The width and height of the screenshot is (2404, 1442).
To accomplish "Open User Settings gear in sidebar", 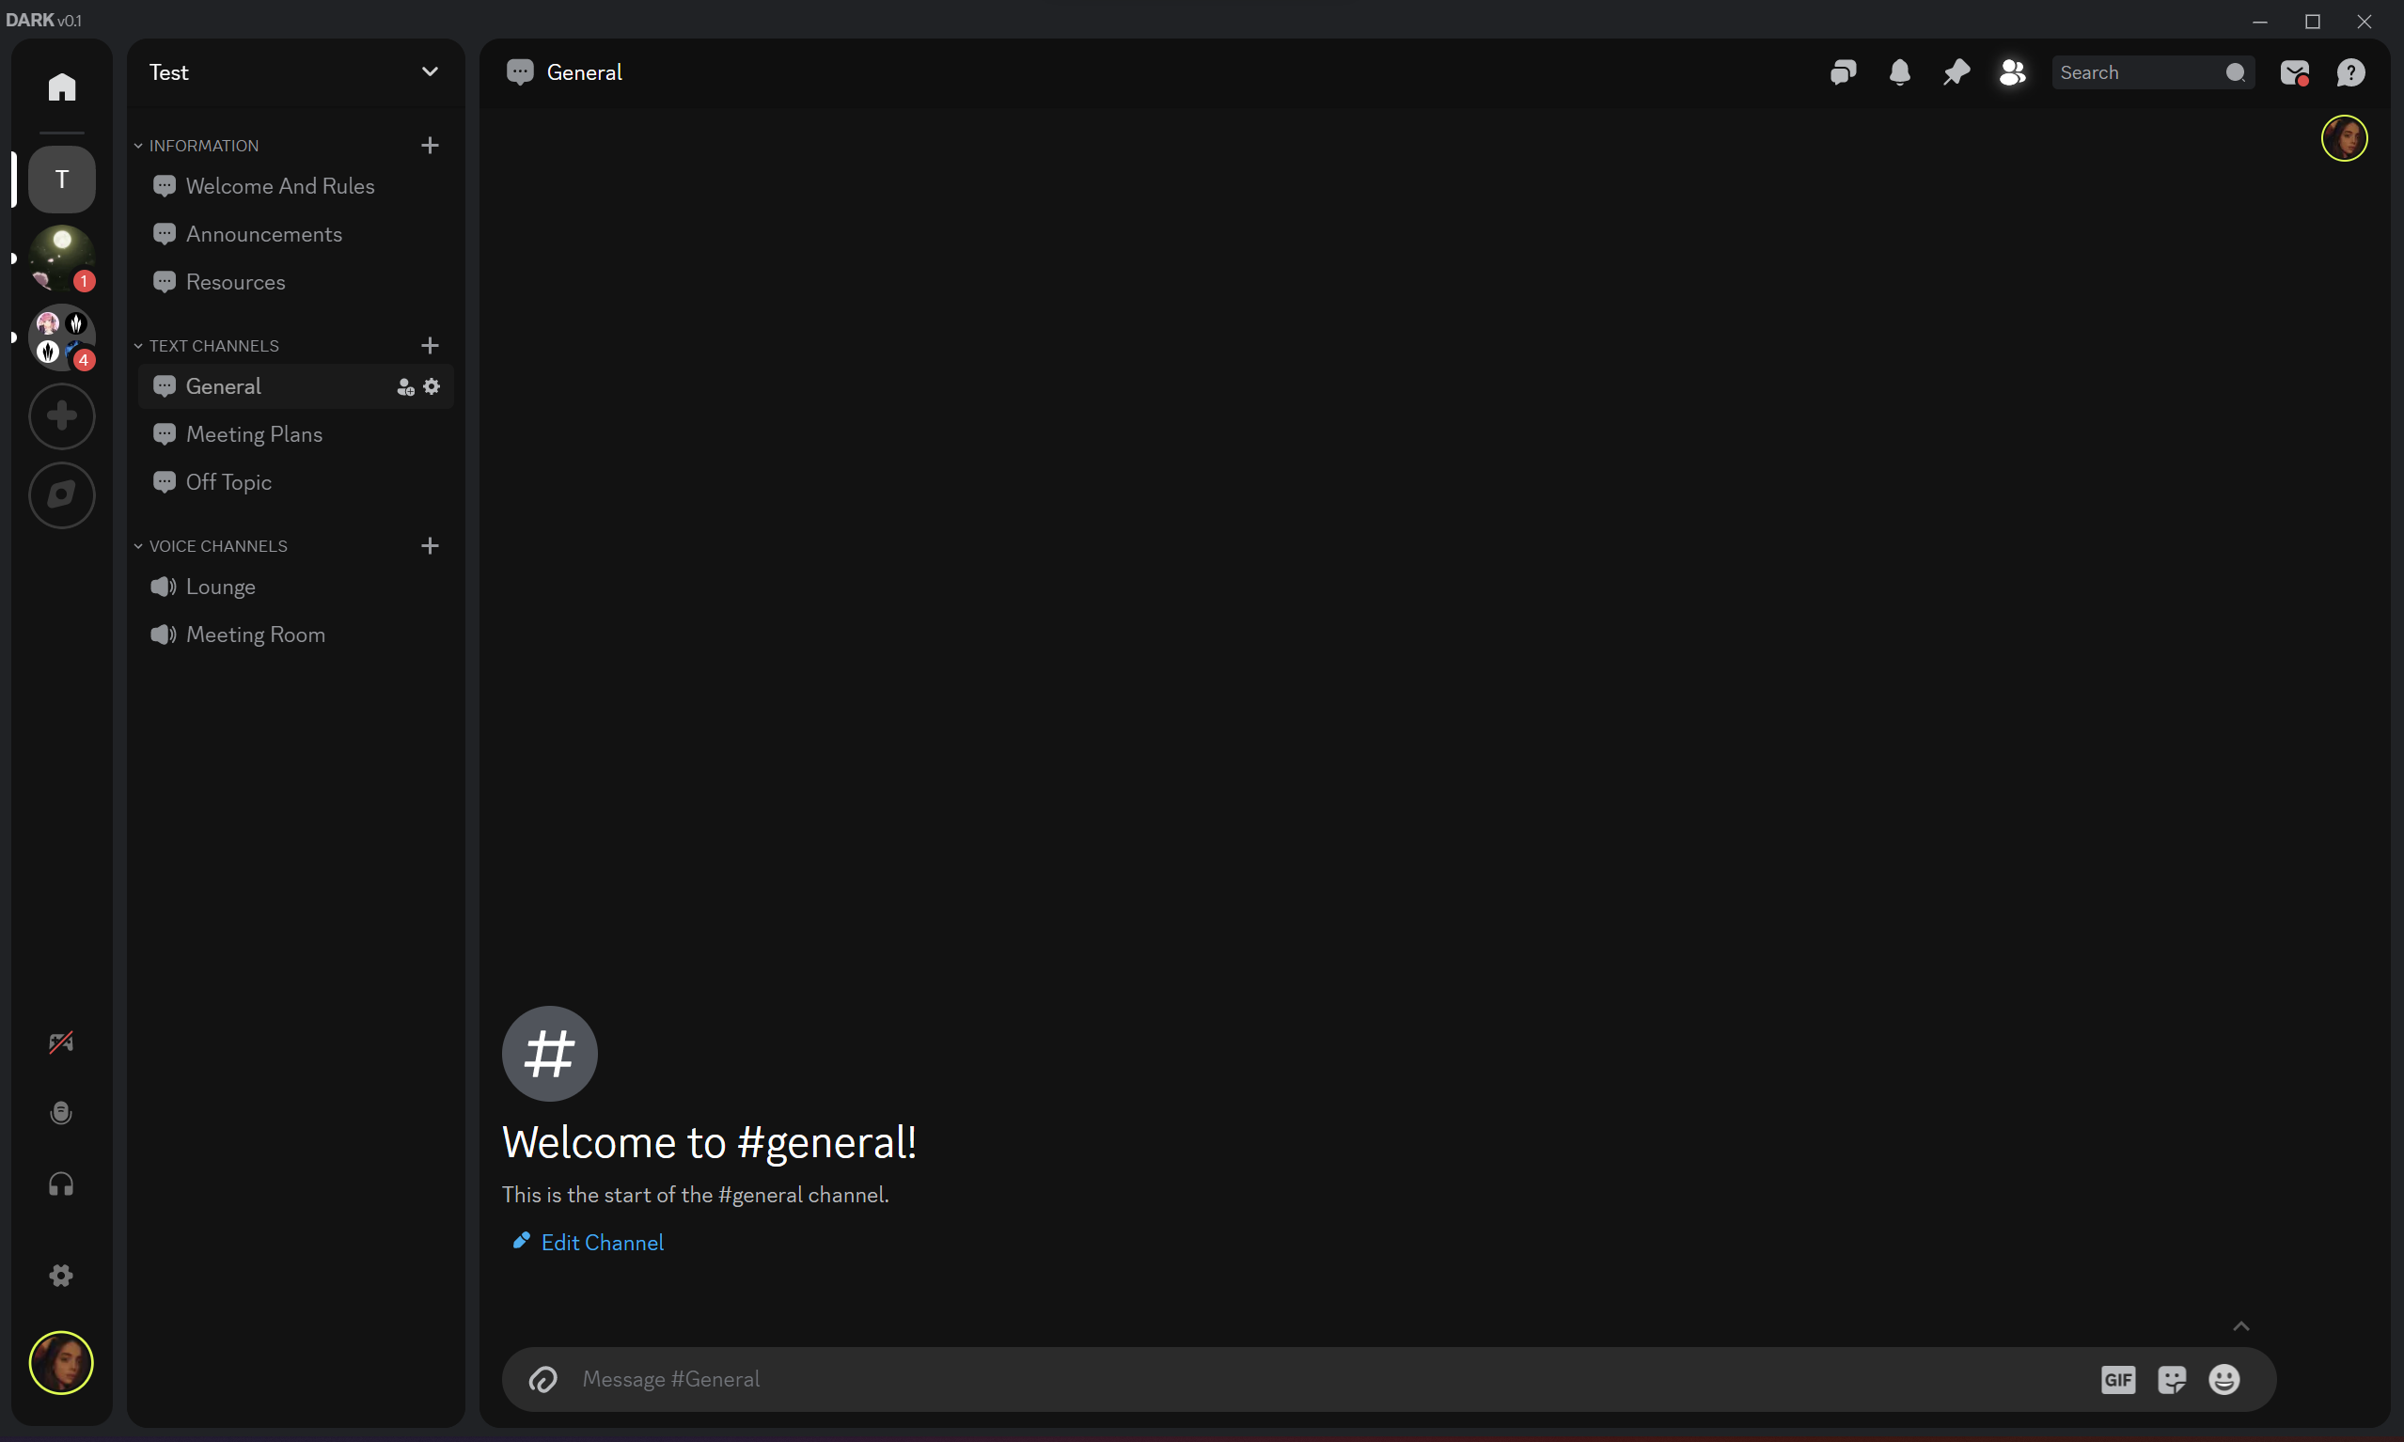I will (61, 1275).
